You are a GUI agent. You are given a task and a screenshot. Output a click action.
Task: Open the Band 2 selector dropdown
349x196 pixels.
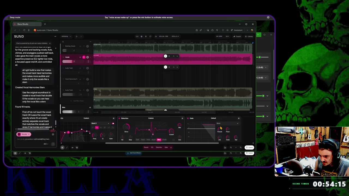(101, 123)
